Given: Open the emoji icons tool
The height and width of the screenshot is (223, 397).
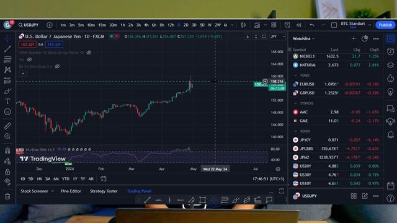Looking at the screenshot, I should (x=7, y=111).
